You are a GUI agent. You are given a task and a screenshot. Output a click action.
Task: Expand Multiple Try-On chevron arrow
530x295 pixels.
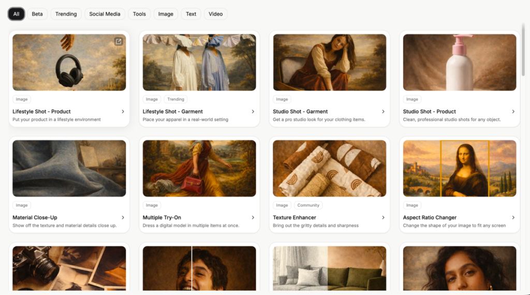point(253,217)
